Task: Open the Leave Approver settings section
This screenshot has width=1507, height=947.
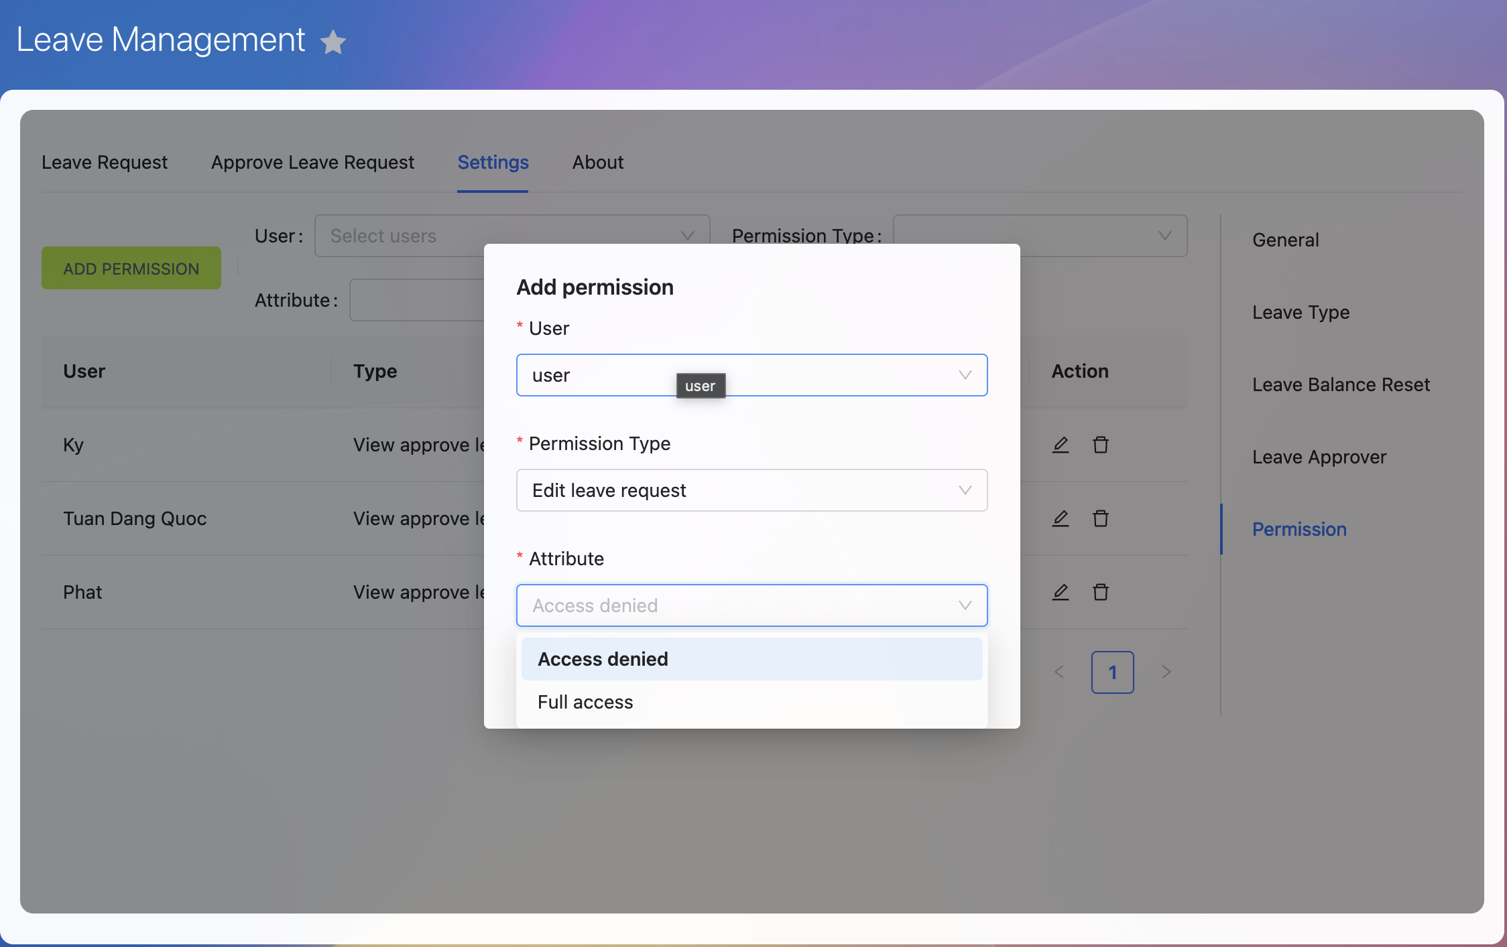Action: [x=1319, y=457]
